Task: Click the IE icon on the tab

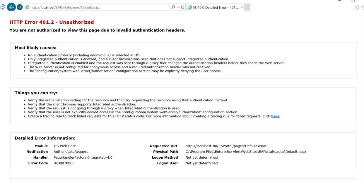Action: [189, 7]
